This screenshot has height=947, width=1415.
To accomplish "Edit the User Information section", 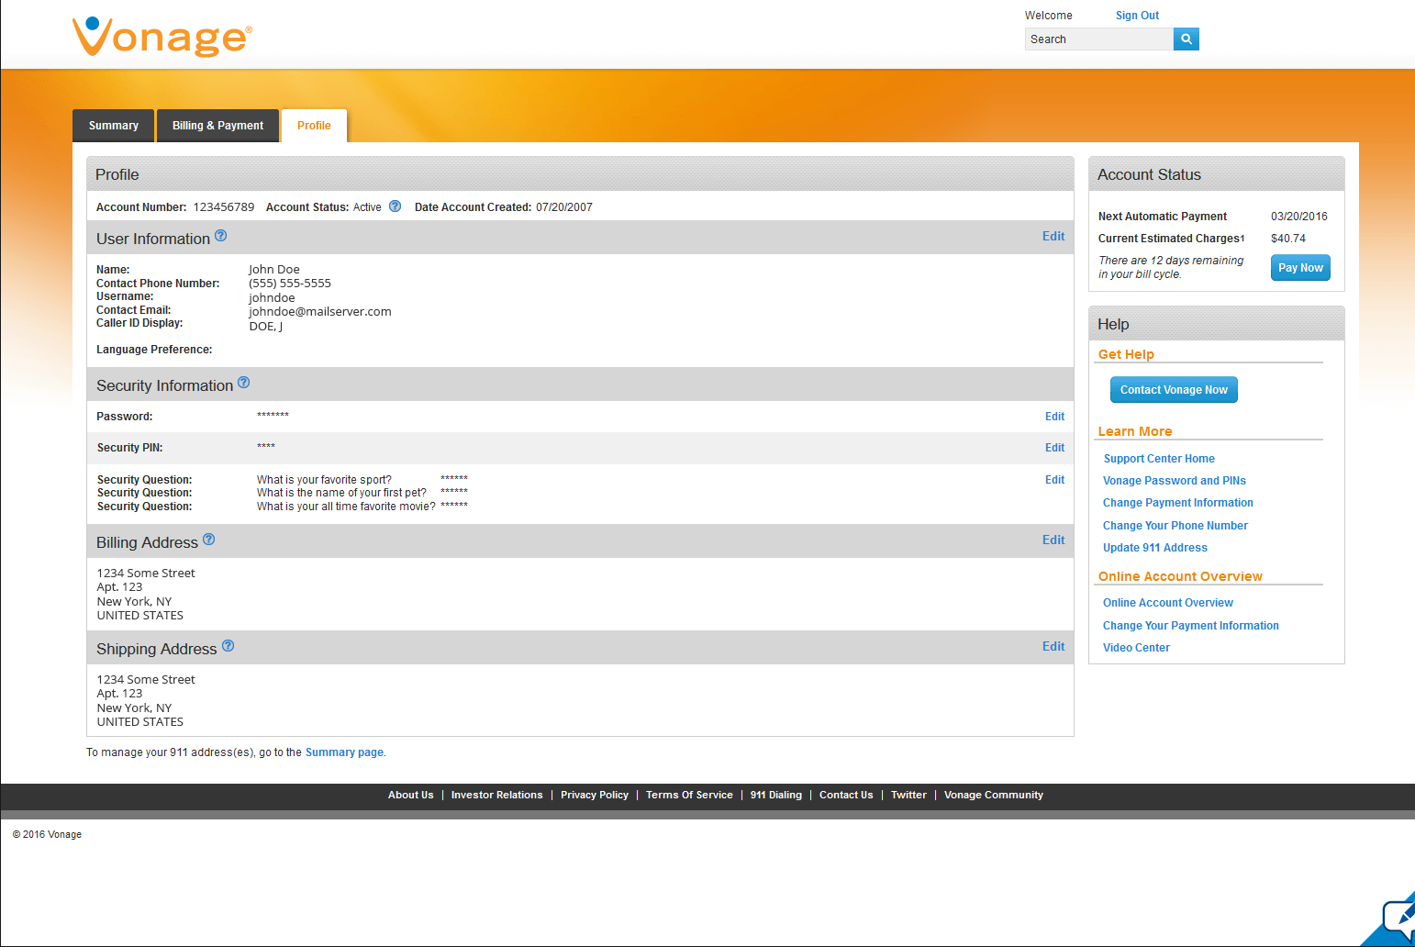I will coord(1053,237).
